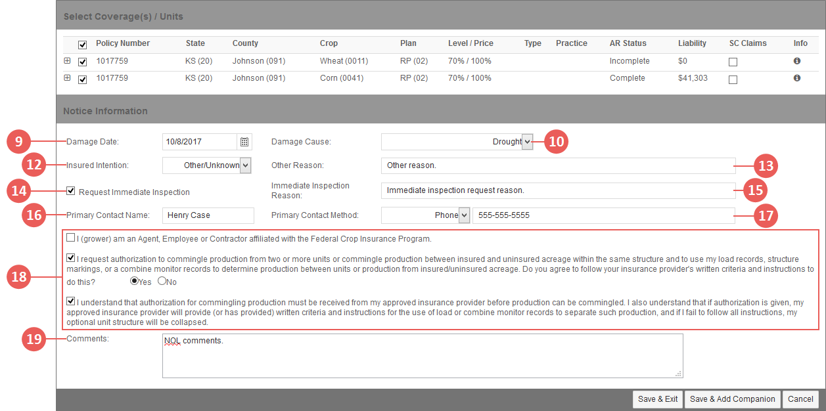This screenshot has height=411, width=826.
Task: Click the Save & Exit button
Action: pos(658,399)
